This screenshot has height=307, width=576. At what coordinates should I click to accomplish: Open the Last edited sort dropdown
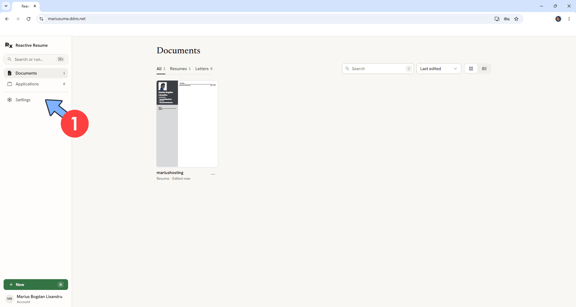click(x=439, y=69)
